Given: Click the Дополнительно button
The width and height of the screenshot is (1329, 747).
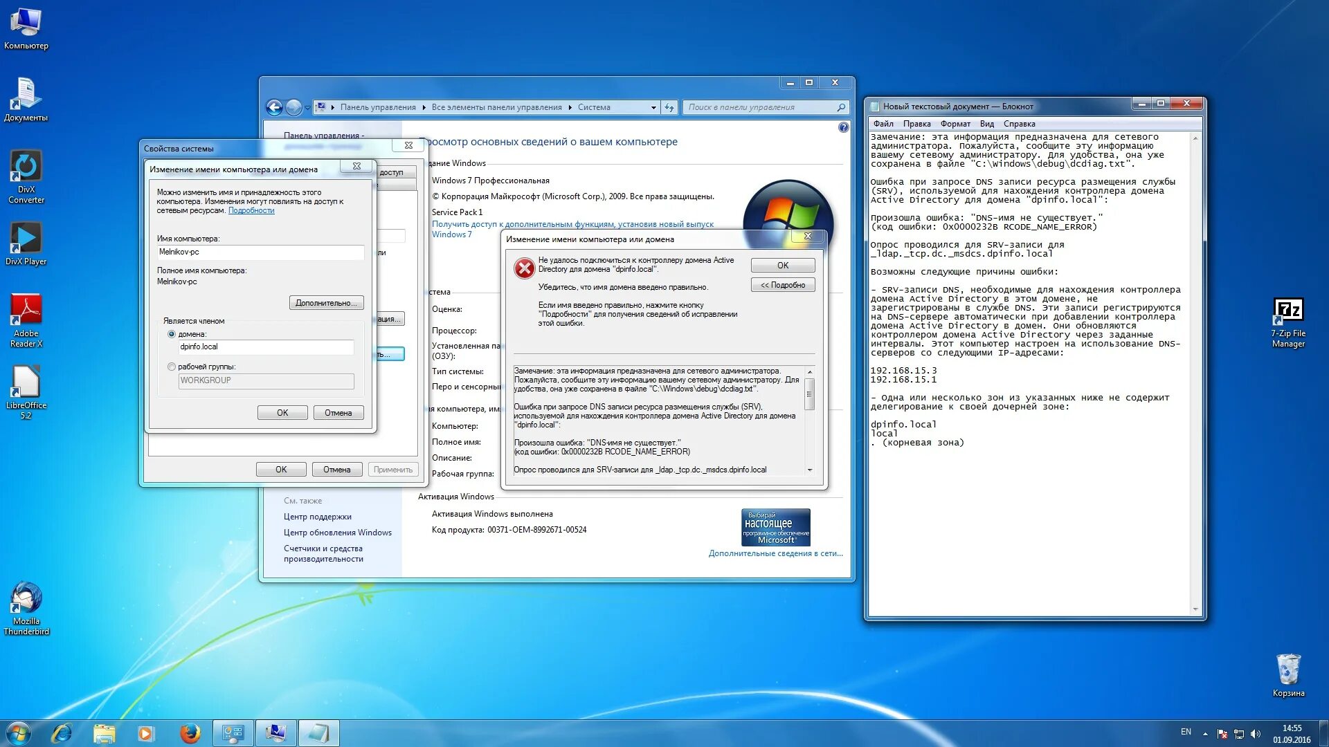Looking at the screenshot, I should [x=326, y=303].
